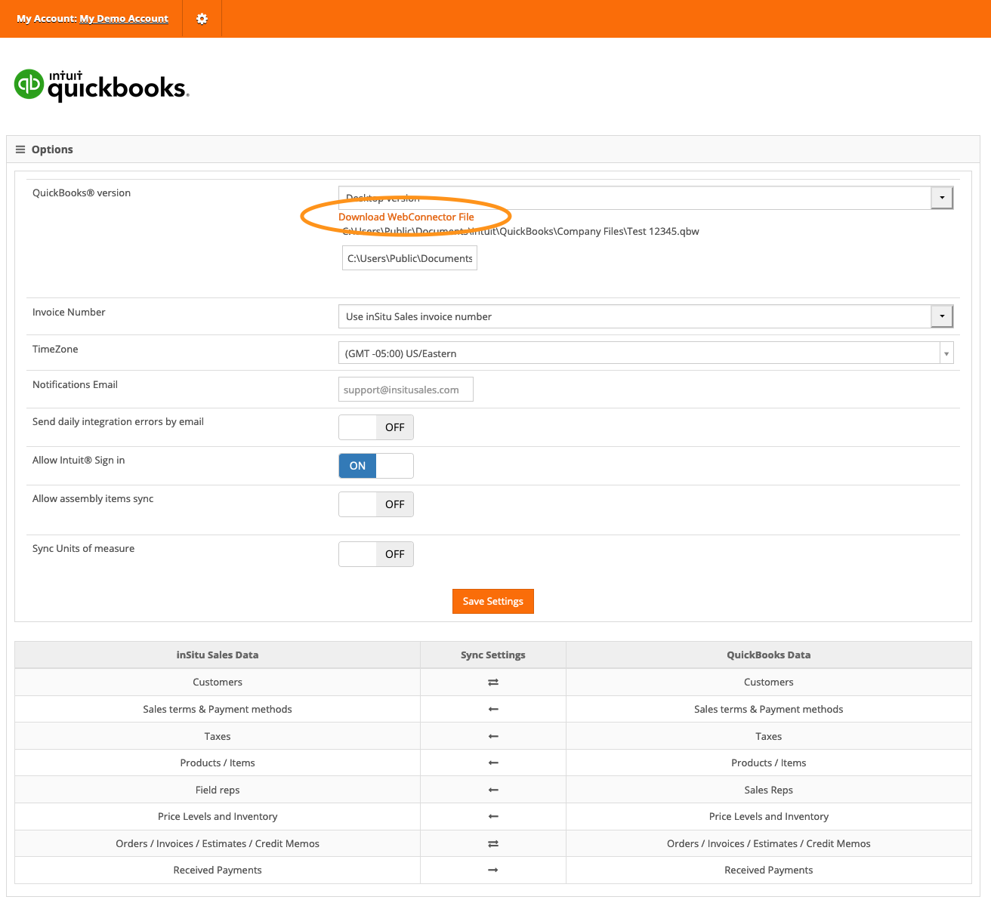Viewport: 991px width, 909px height.
Task: Click the Customers two-way sync arrows icon
Action: tap(493, 683)
